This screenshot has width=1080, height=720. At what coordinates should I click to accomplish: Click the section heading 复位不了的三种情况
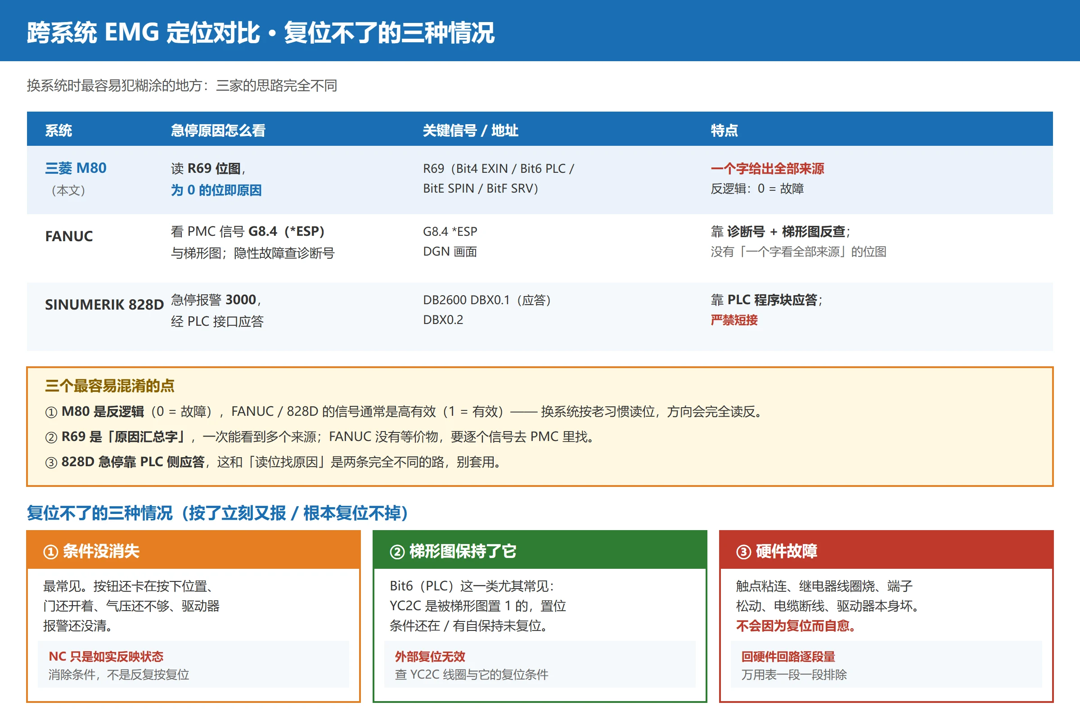click(x=99, y=513)
